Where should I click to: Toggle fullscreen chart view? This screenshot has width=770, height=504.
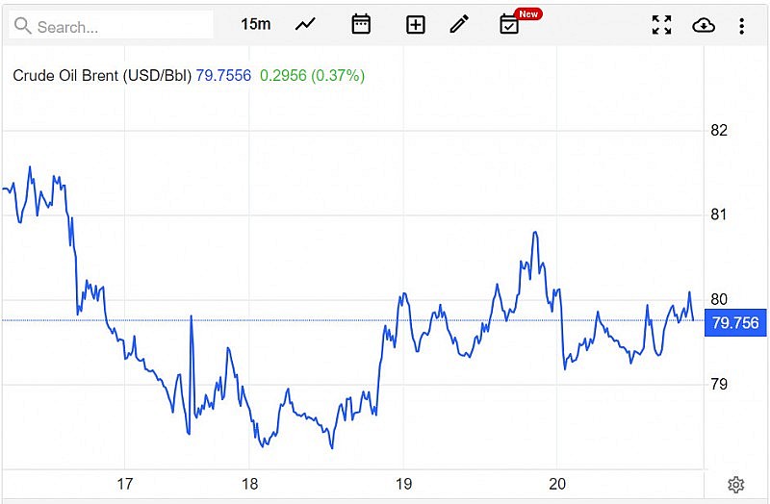pyautogui.click(x=661, y=25)
